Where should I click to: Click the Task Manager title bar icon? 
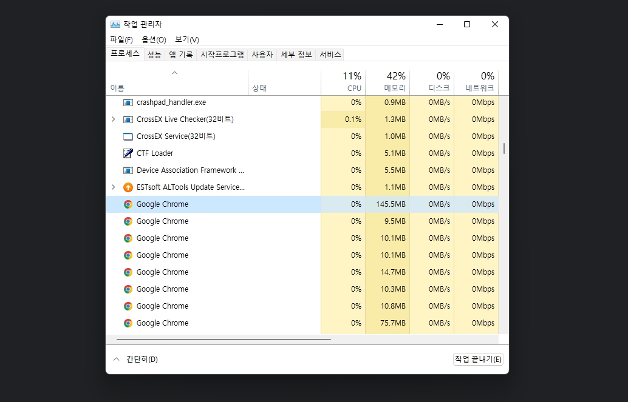[x=116, y=24]
